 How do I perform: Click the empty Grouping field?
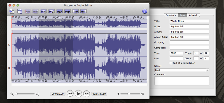coord(190,42)
